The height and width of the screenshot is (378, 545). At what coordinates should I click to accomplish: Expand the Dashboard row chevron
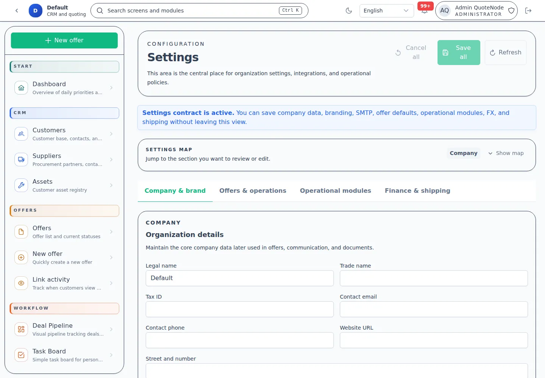[x=111, y=88]
